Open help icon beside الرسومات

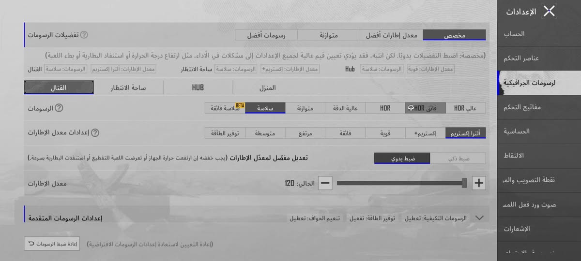(59, 108)
